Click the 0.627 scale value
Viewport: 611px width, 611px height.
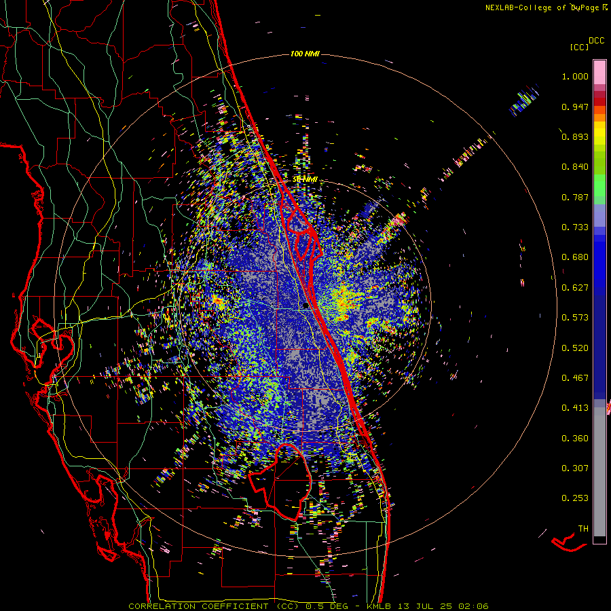575,288
